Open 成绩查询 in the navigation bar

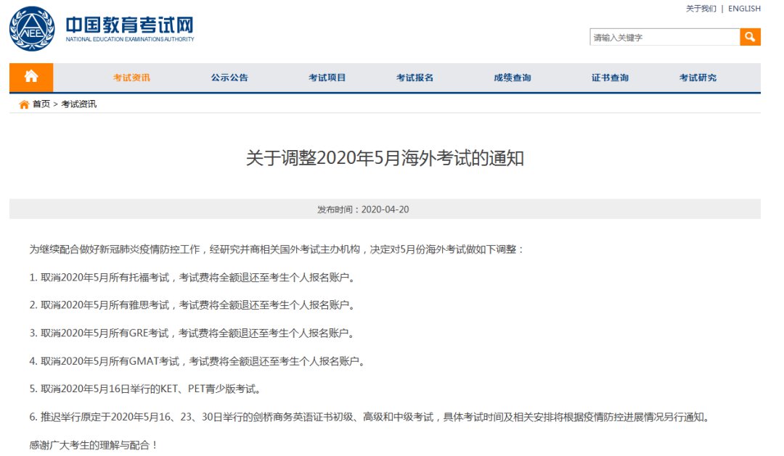512,78
